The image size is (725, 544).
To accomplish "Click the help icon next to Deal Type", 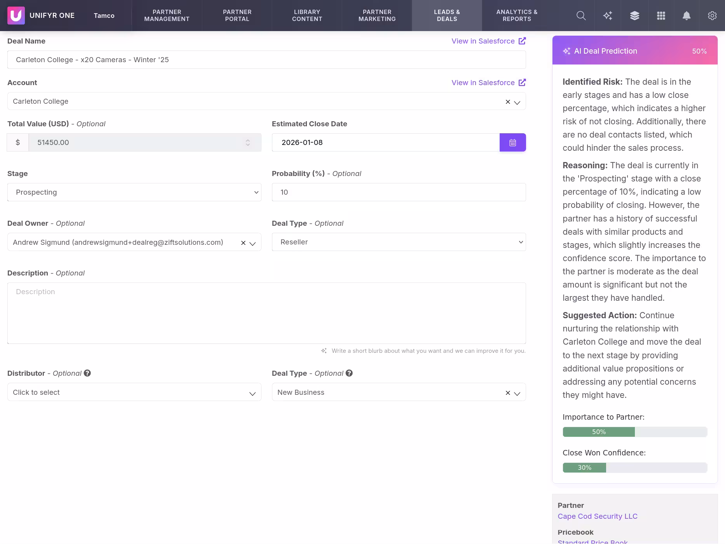I will pyautogui.click(x=349, y=373).
